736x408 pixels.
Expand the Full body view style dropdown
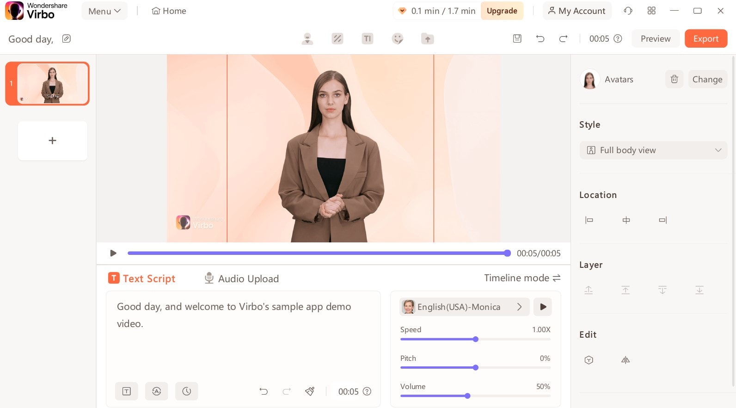654,150
